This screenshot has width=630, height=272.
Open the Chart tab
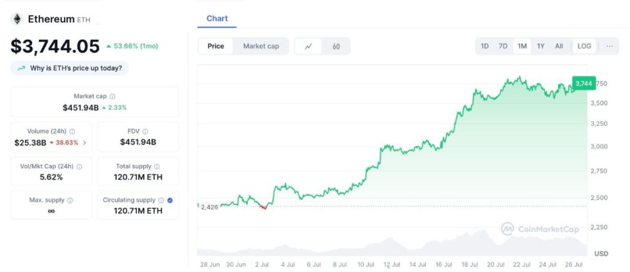(x=217, y=18)
